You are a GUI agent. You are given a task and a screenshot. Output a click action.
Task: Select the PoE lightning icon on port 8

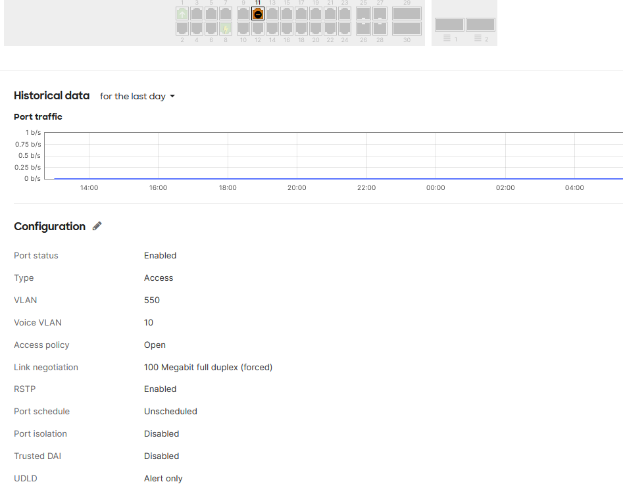(226, 28)
